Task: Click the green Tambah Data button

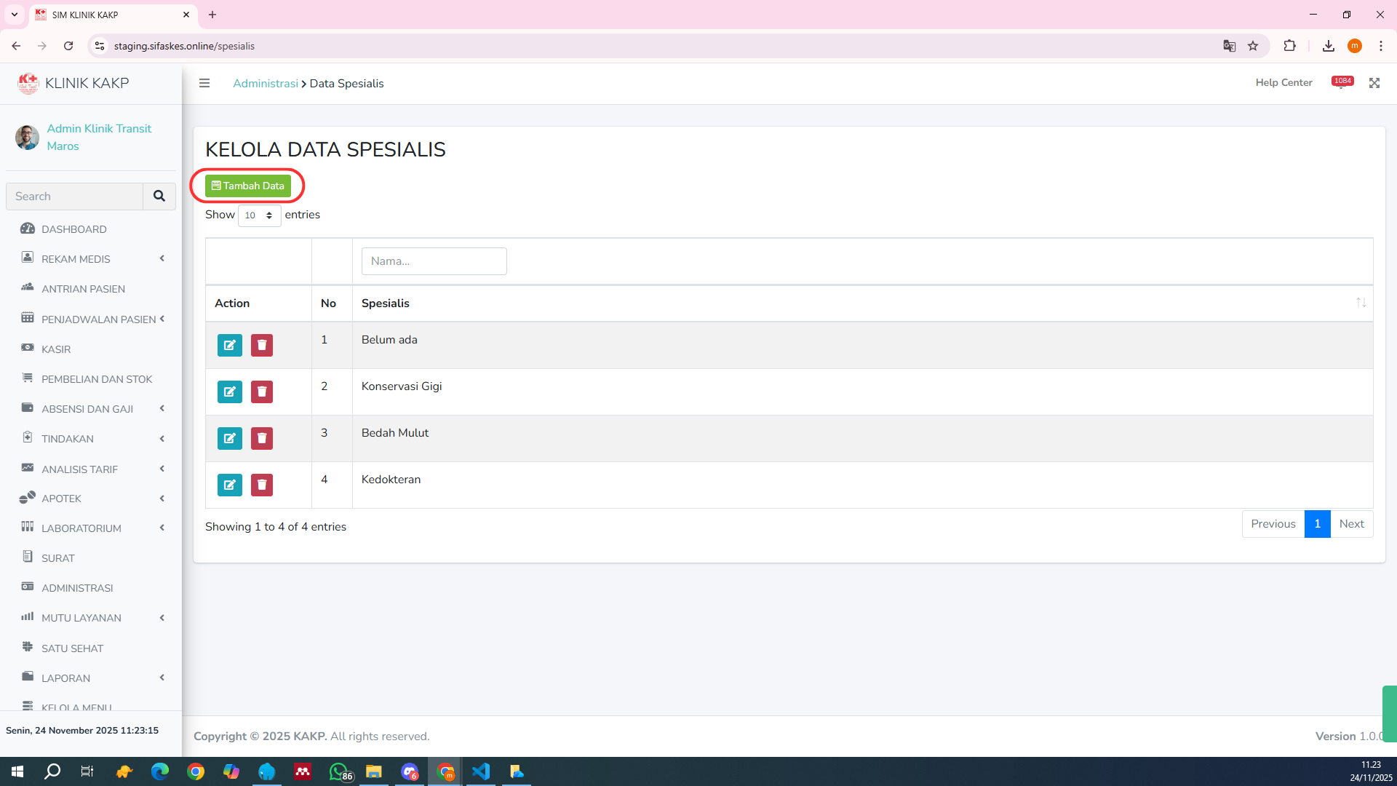Action: pyautogui.click(x=247, y=186)
